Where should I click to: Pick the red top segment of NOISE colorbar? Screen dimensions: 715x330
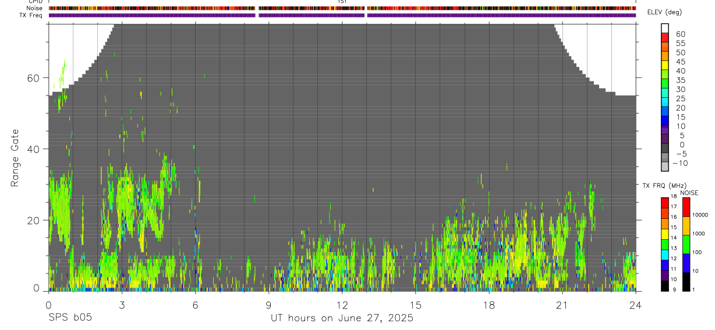click(x=686, y=207)
